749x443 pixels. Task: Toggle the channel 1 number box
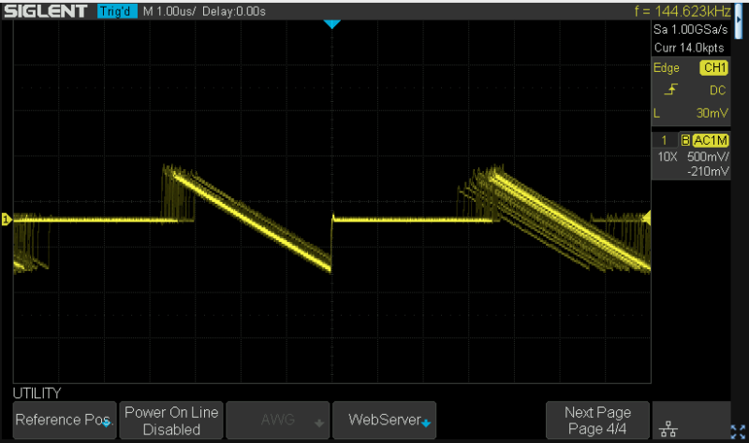[664, 140]
